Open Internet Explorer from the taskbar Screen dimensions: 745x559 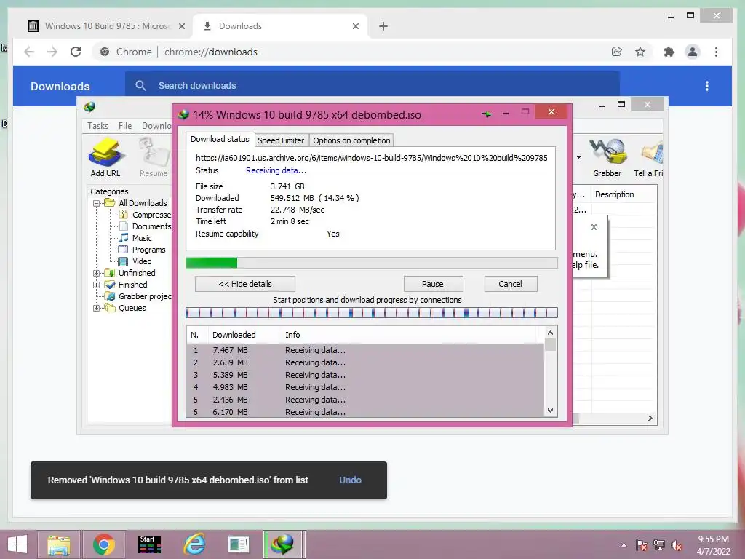pyautogui.click(x=195, y=544)
